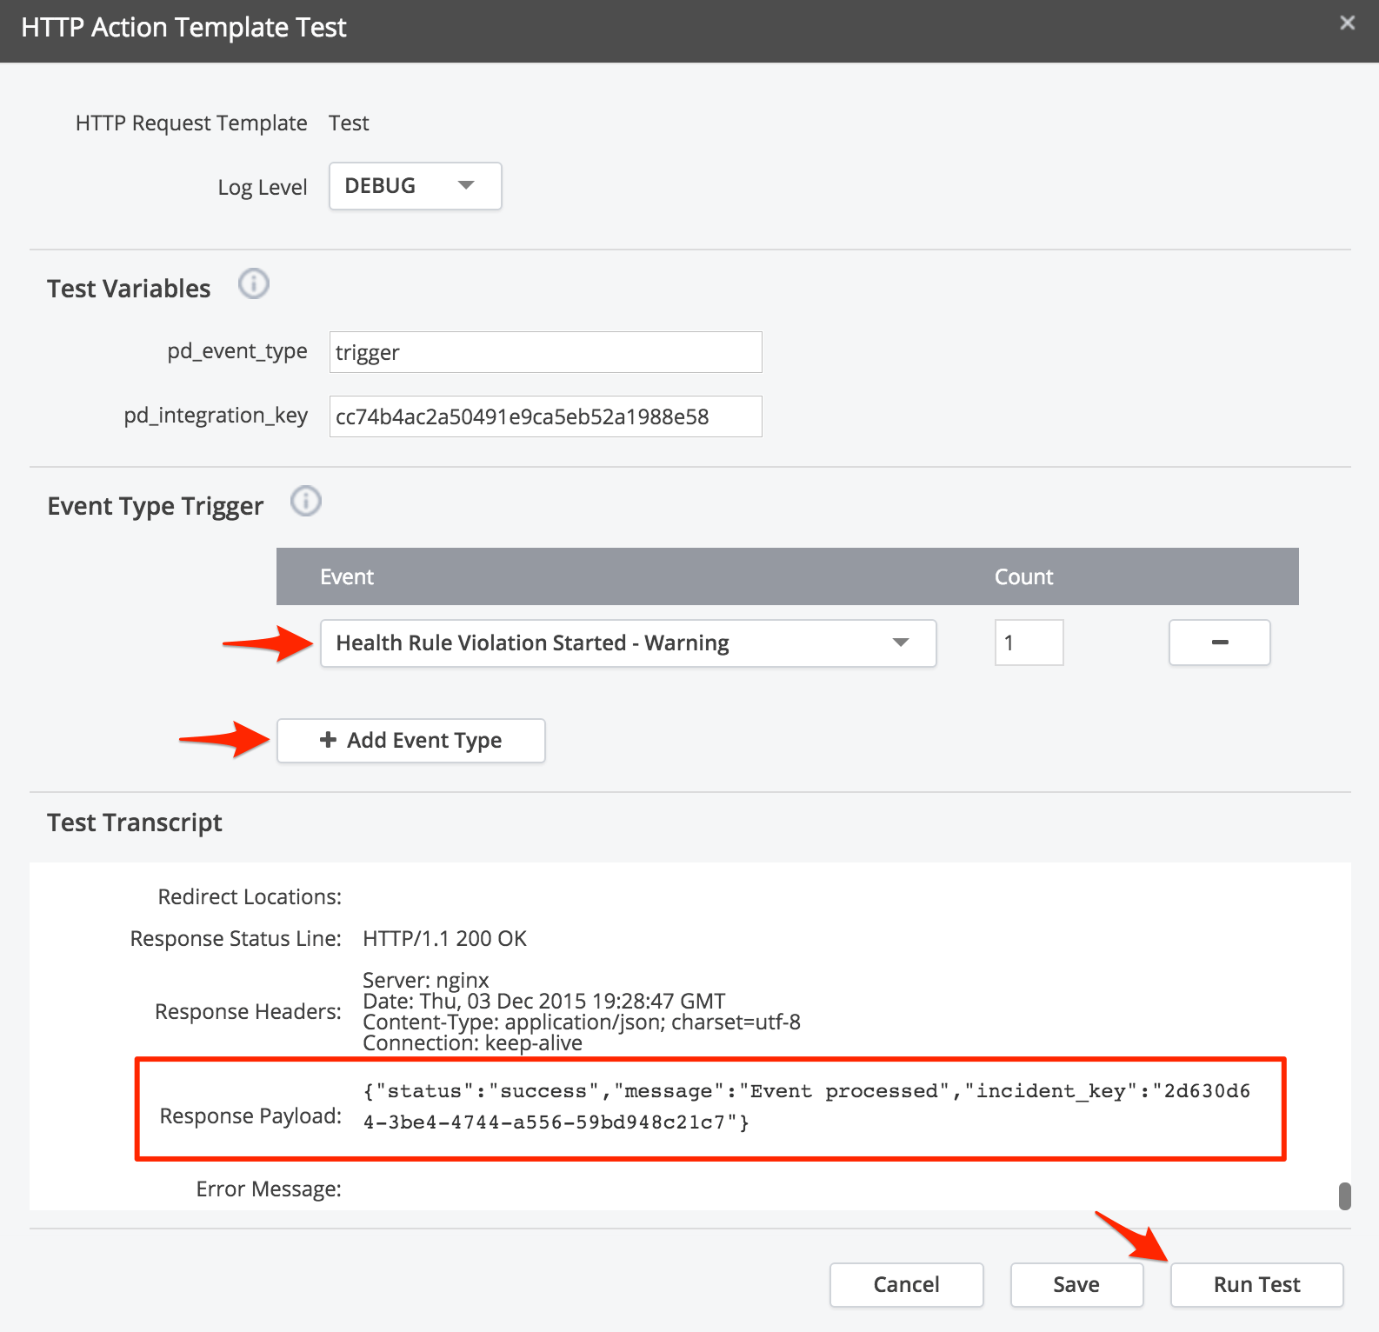Click the Response Payload JSON text
The image size is (1379, 1332).
pyautogui.click(x=805, y=1106)
